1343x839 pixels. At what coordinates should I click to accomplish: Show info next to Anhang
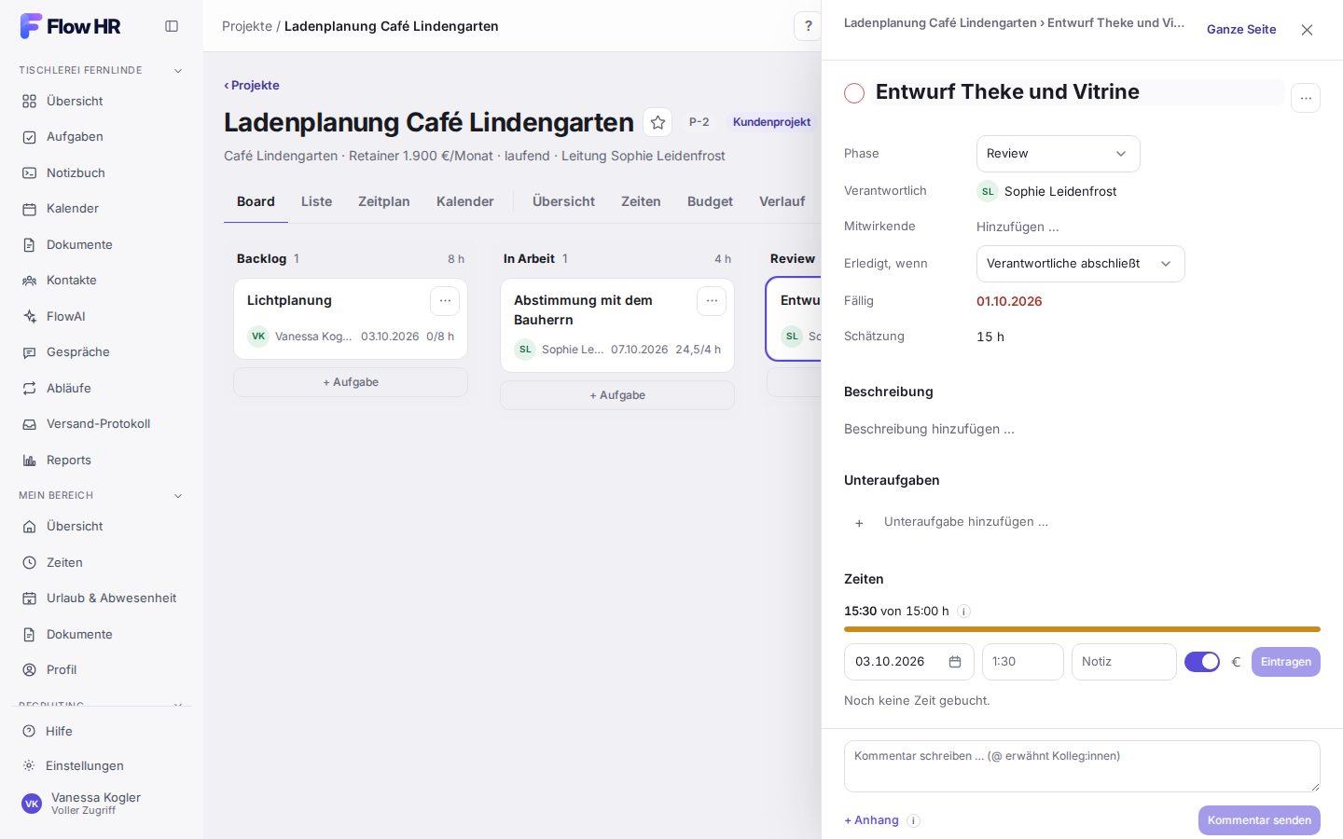914,820
